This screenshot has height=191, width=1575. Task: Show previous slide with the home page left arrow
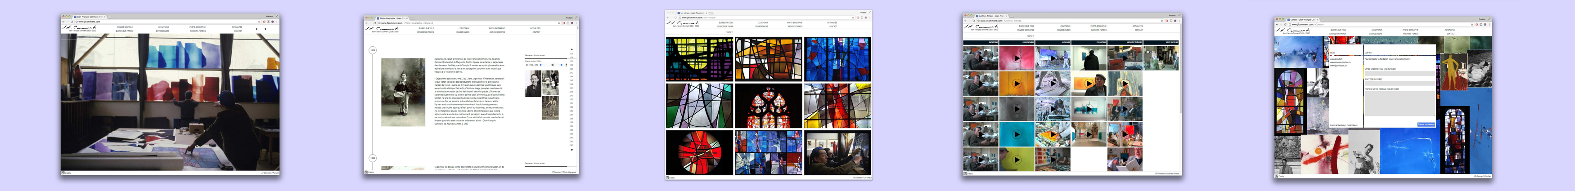257,29
